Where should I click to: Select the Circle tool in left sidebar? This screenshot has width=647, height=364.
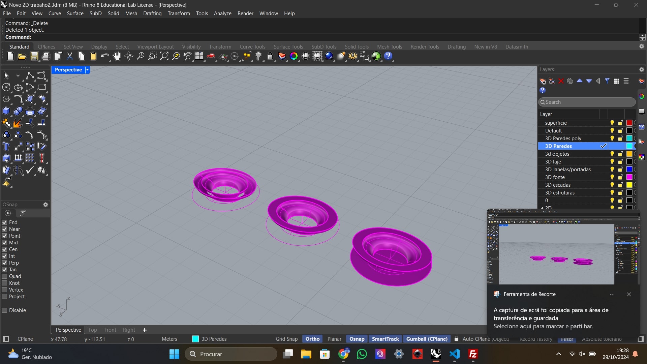[6, 87]
